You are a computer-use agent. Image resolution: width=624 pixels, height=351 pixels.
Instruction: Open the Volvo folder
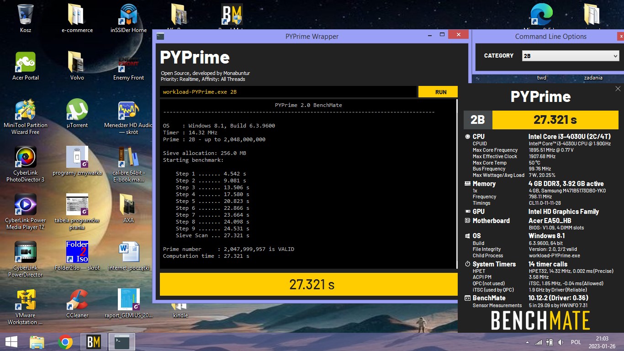77,66
